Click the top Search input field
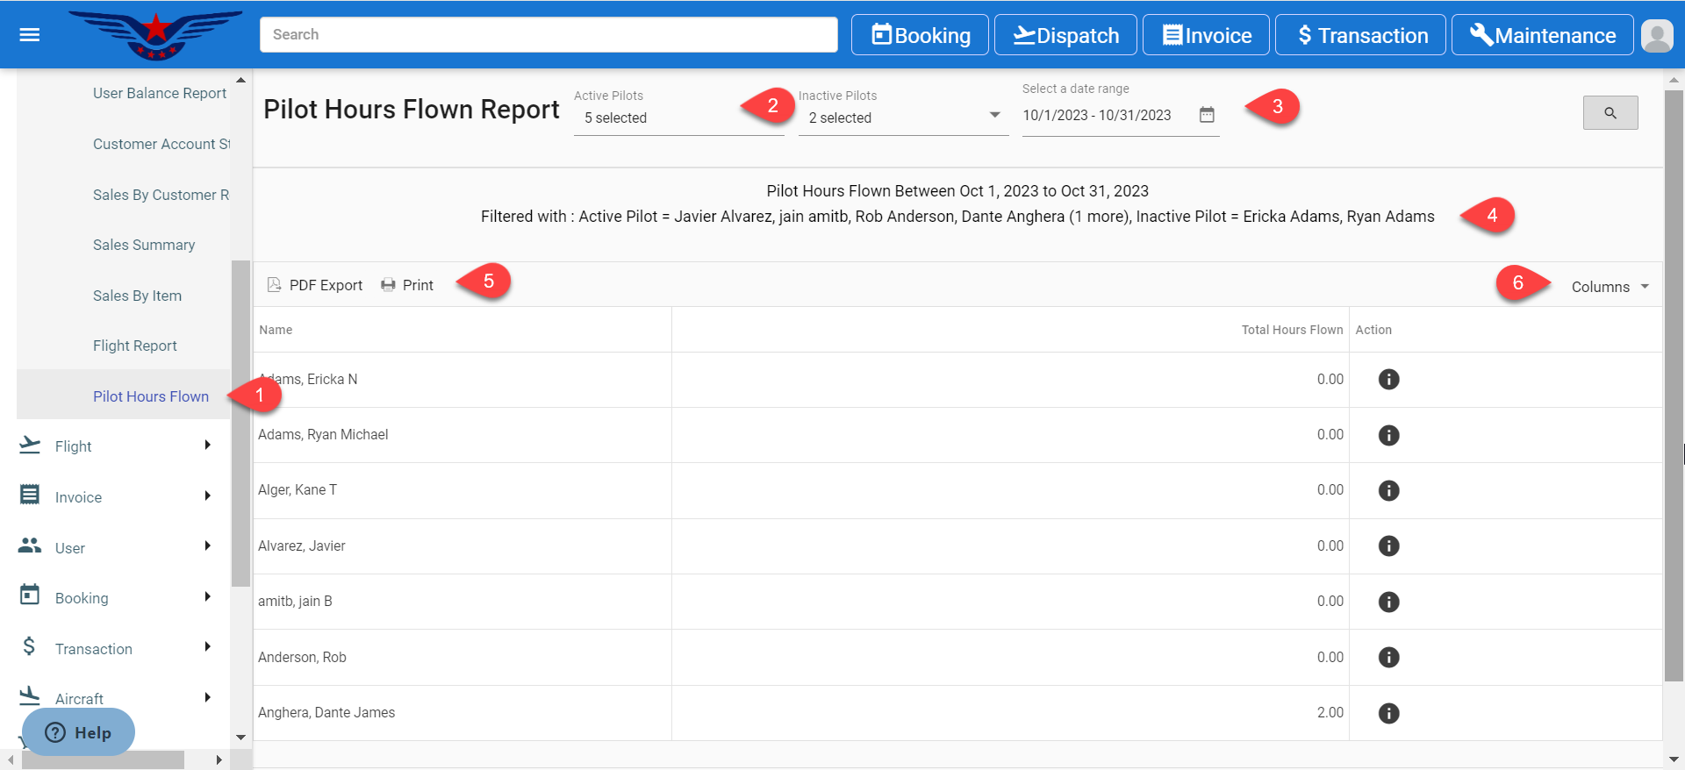The height and width of the screenshot is (770, 1685). pos(549,35)
